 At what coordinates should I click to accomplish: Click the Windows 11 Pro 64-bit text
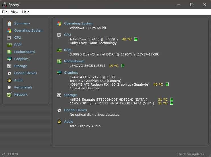coord(88,28)
